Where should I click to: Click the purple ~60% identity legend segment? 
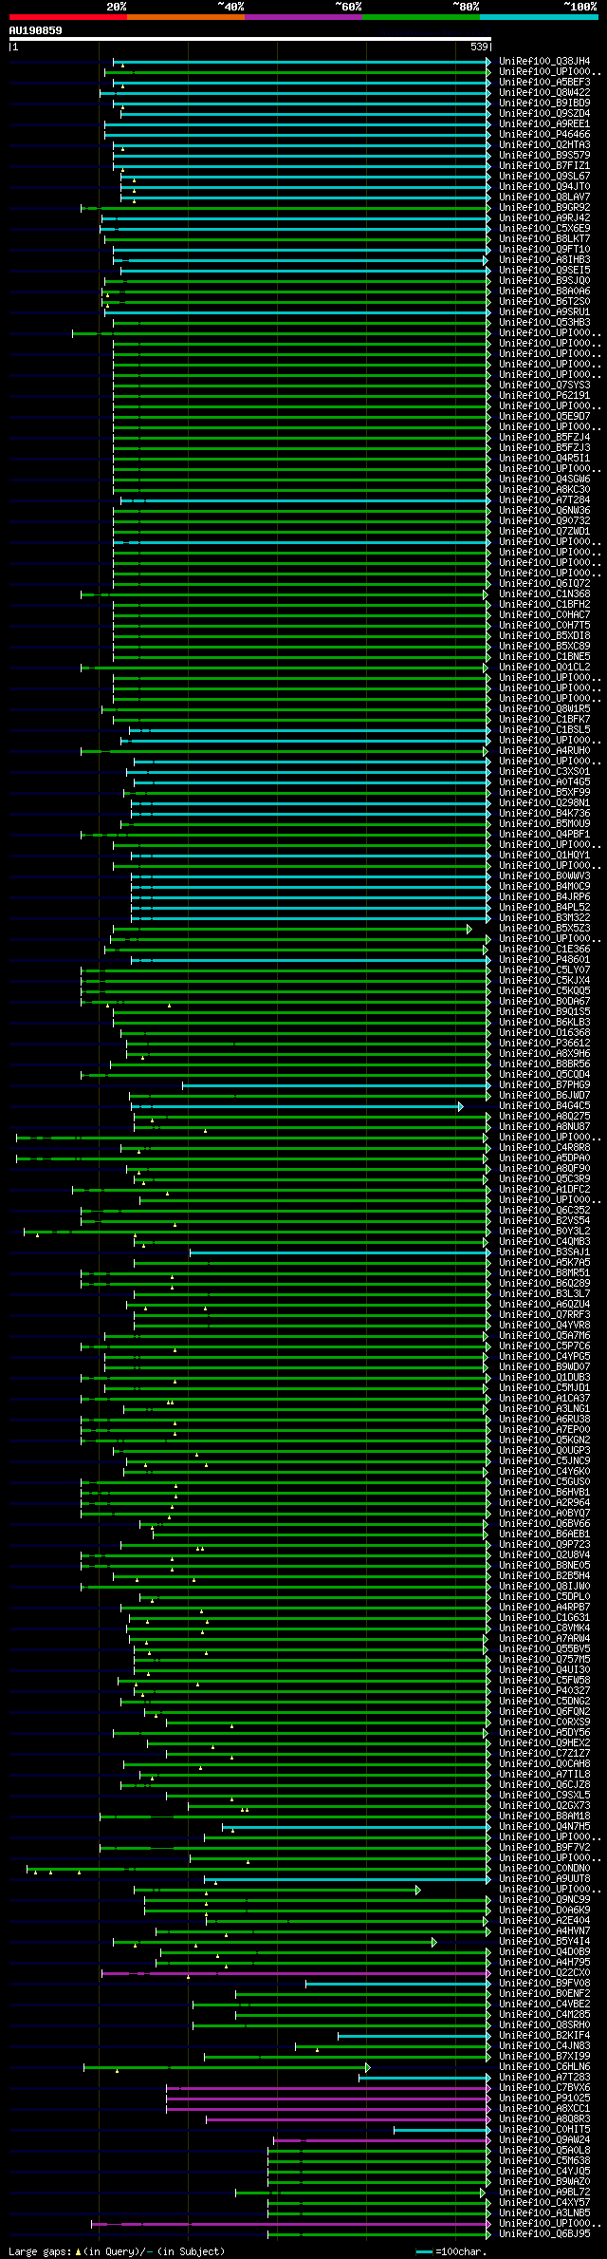point(303,17)
